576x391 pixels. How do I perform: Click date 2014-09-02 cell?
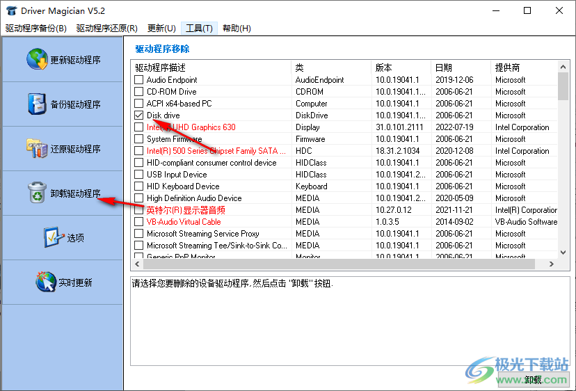pyautogui.click(x=454, y=222)
